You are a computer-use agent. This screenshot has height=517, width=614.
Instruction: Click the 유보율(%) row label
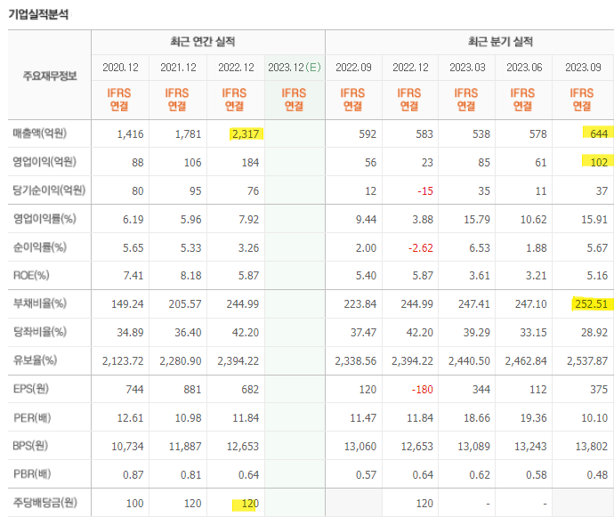point(35,360)
